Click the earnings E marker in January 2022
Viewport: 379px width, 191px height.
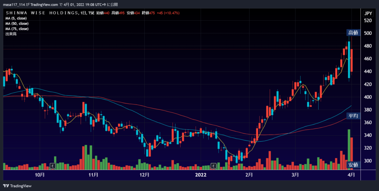(213, 166)
